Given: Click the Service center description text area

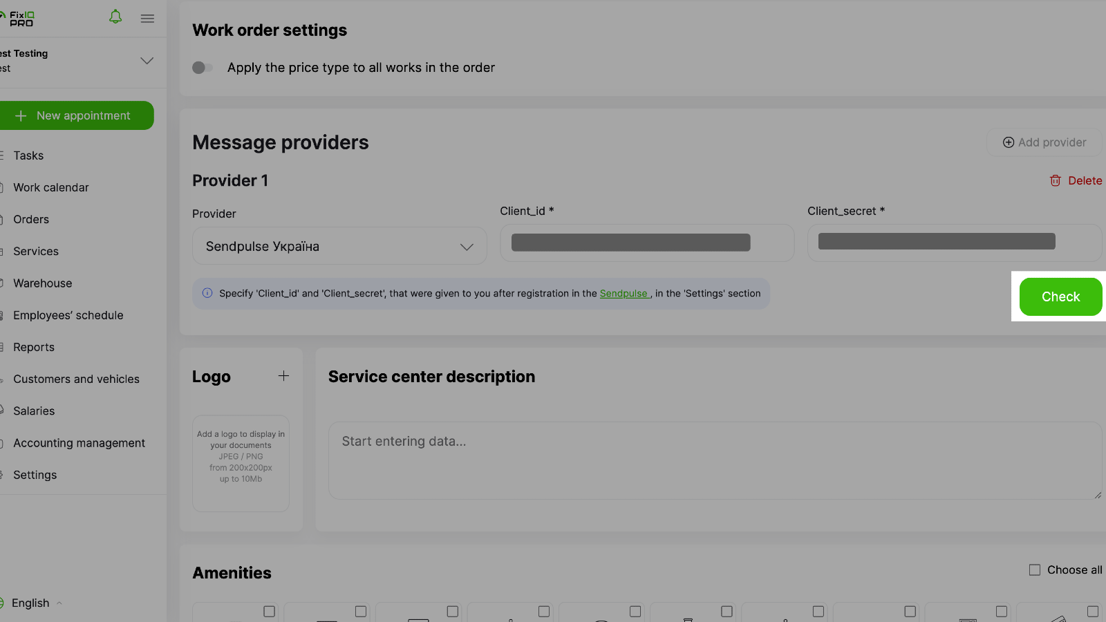Looking at the screenshot, I should (714, 460).
